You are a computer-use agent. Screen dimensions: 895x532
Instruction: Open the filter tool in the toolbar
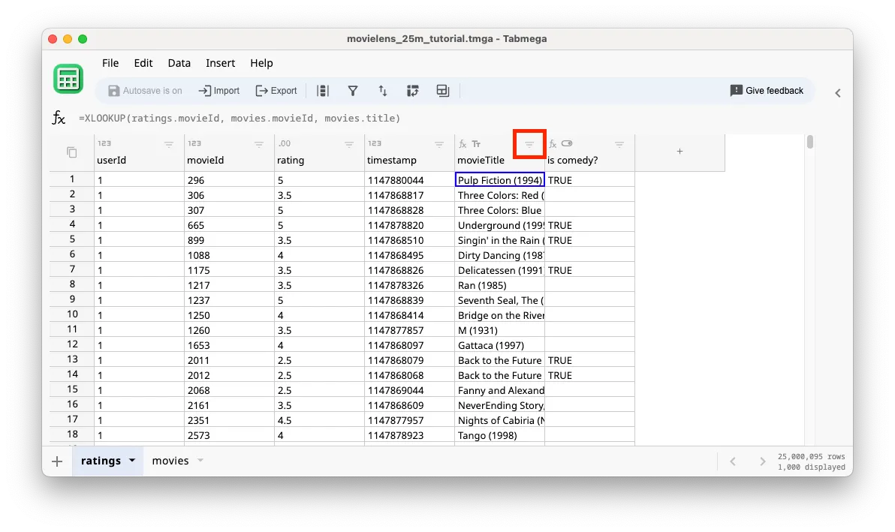tap(353, 90)
